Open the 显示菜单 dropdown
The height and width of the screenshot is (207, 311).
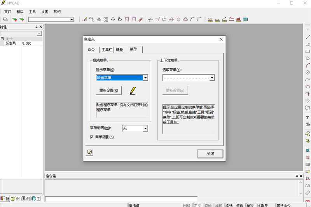click(145, 78)
